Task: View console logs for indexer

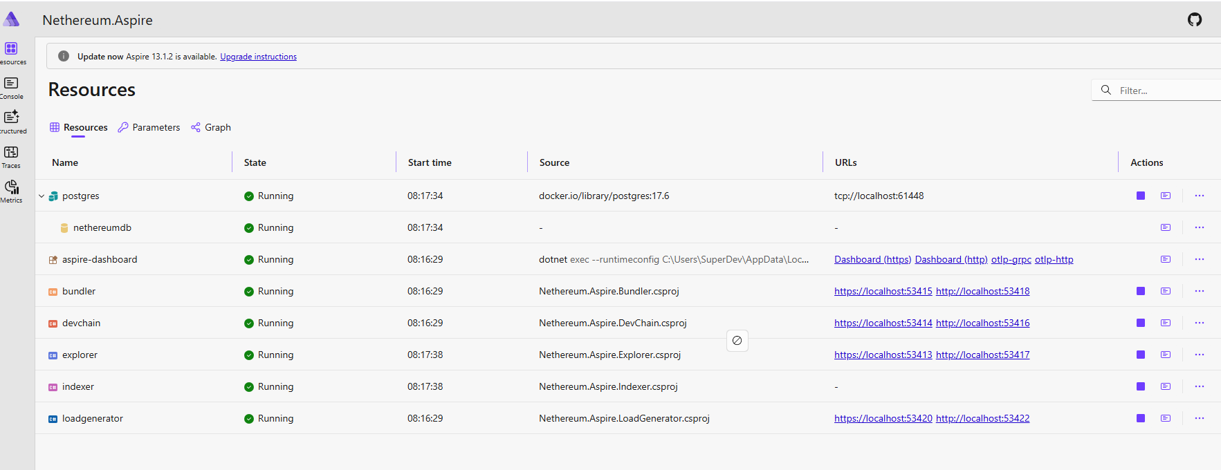Action: pos(1166,386)
